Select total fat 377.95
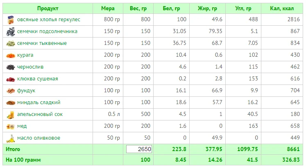This screenshot has height=167, width=306. [x=214, y=149]
